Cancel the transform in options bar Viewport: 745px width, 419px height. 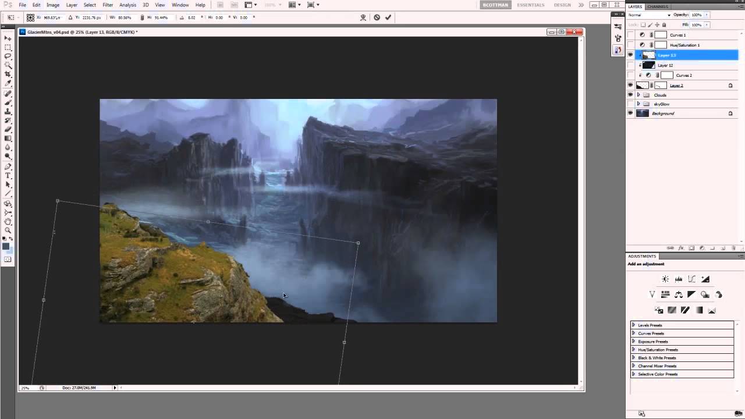(377, 17)
